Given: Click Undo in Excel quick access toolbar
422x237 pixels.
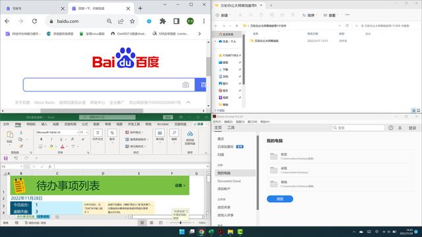Looking at the screenshot, I should (x=16, y=158).
